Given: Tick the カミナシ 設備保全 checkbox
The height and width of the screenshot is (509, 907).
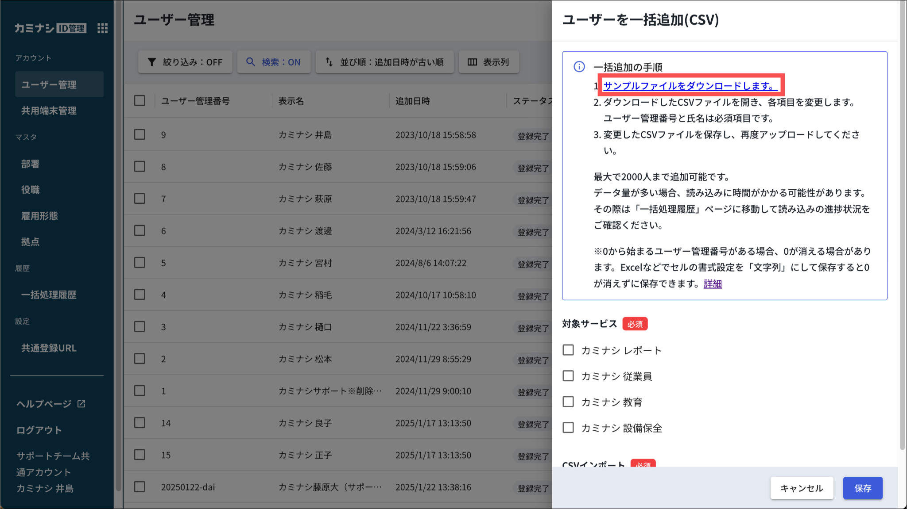Looking at the screenshot, I should tap(568, 428).
